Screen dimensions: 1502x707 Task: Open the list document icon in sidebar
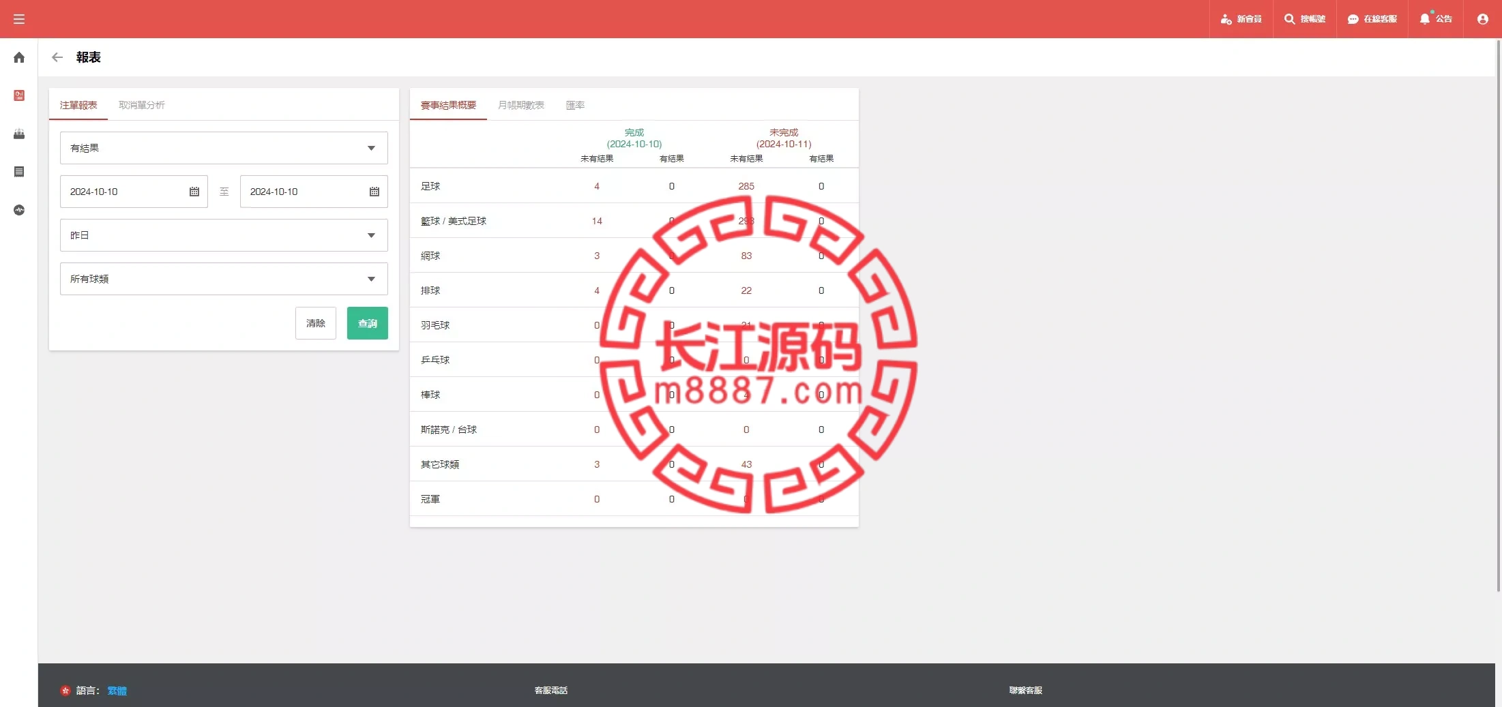click(x=19, y=172)
